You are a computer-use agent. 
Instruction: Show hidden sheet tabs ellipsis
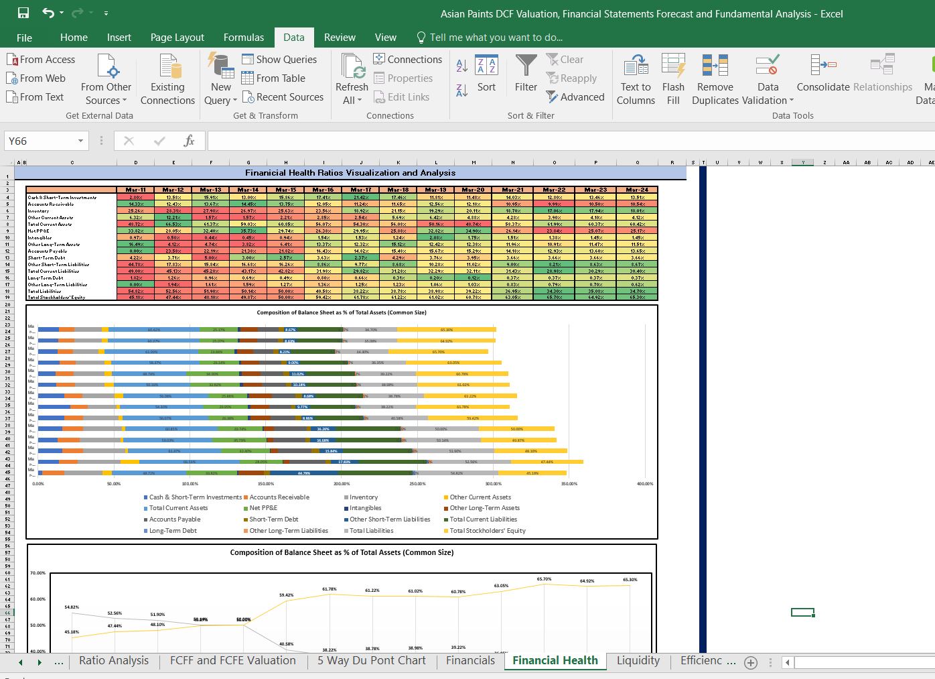point(59,662)
